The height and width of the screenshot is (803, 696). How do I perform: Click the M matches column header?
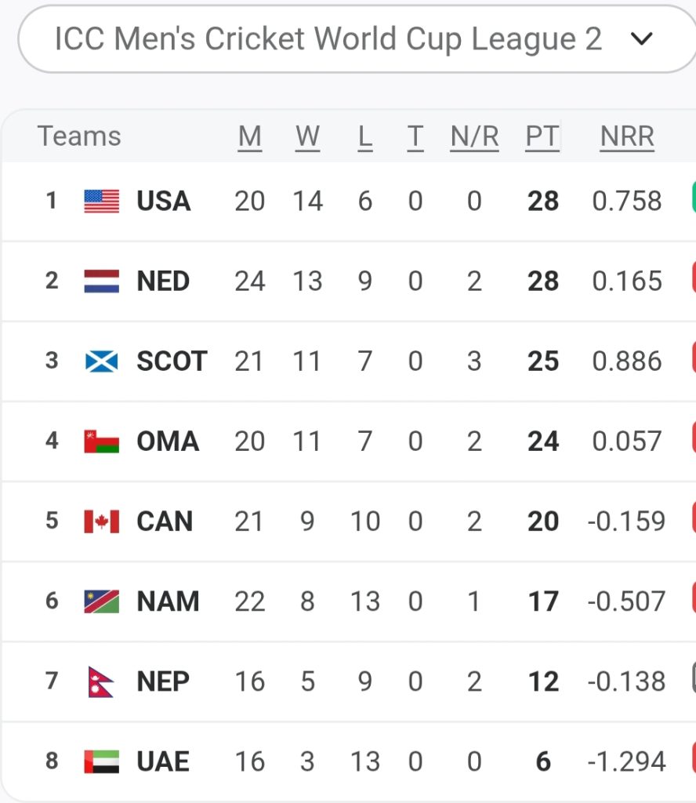coord(250,136)
